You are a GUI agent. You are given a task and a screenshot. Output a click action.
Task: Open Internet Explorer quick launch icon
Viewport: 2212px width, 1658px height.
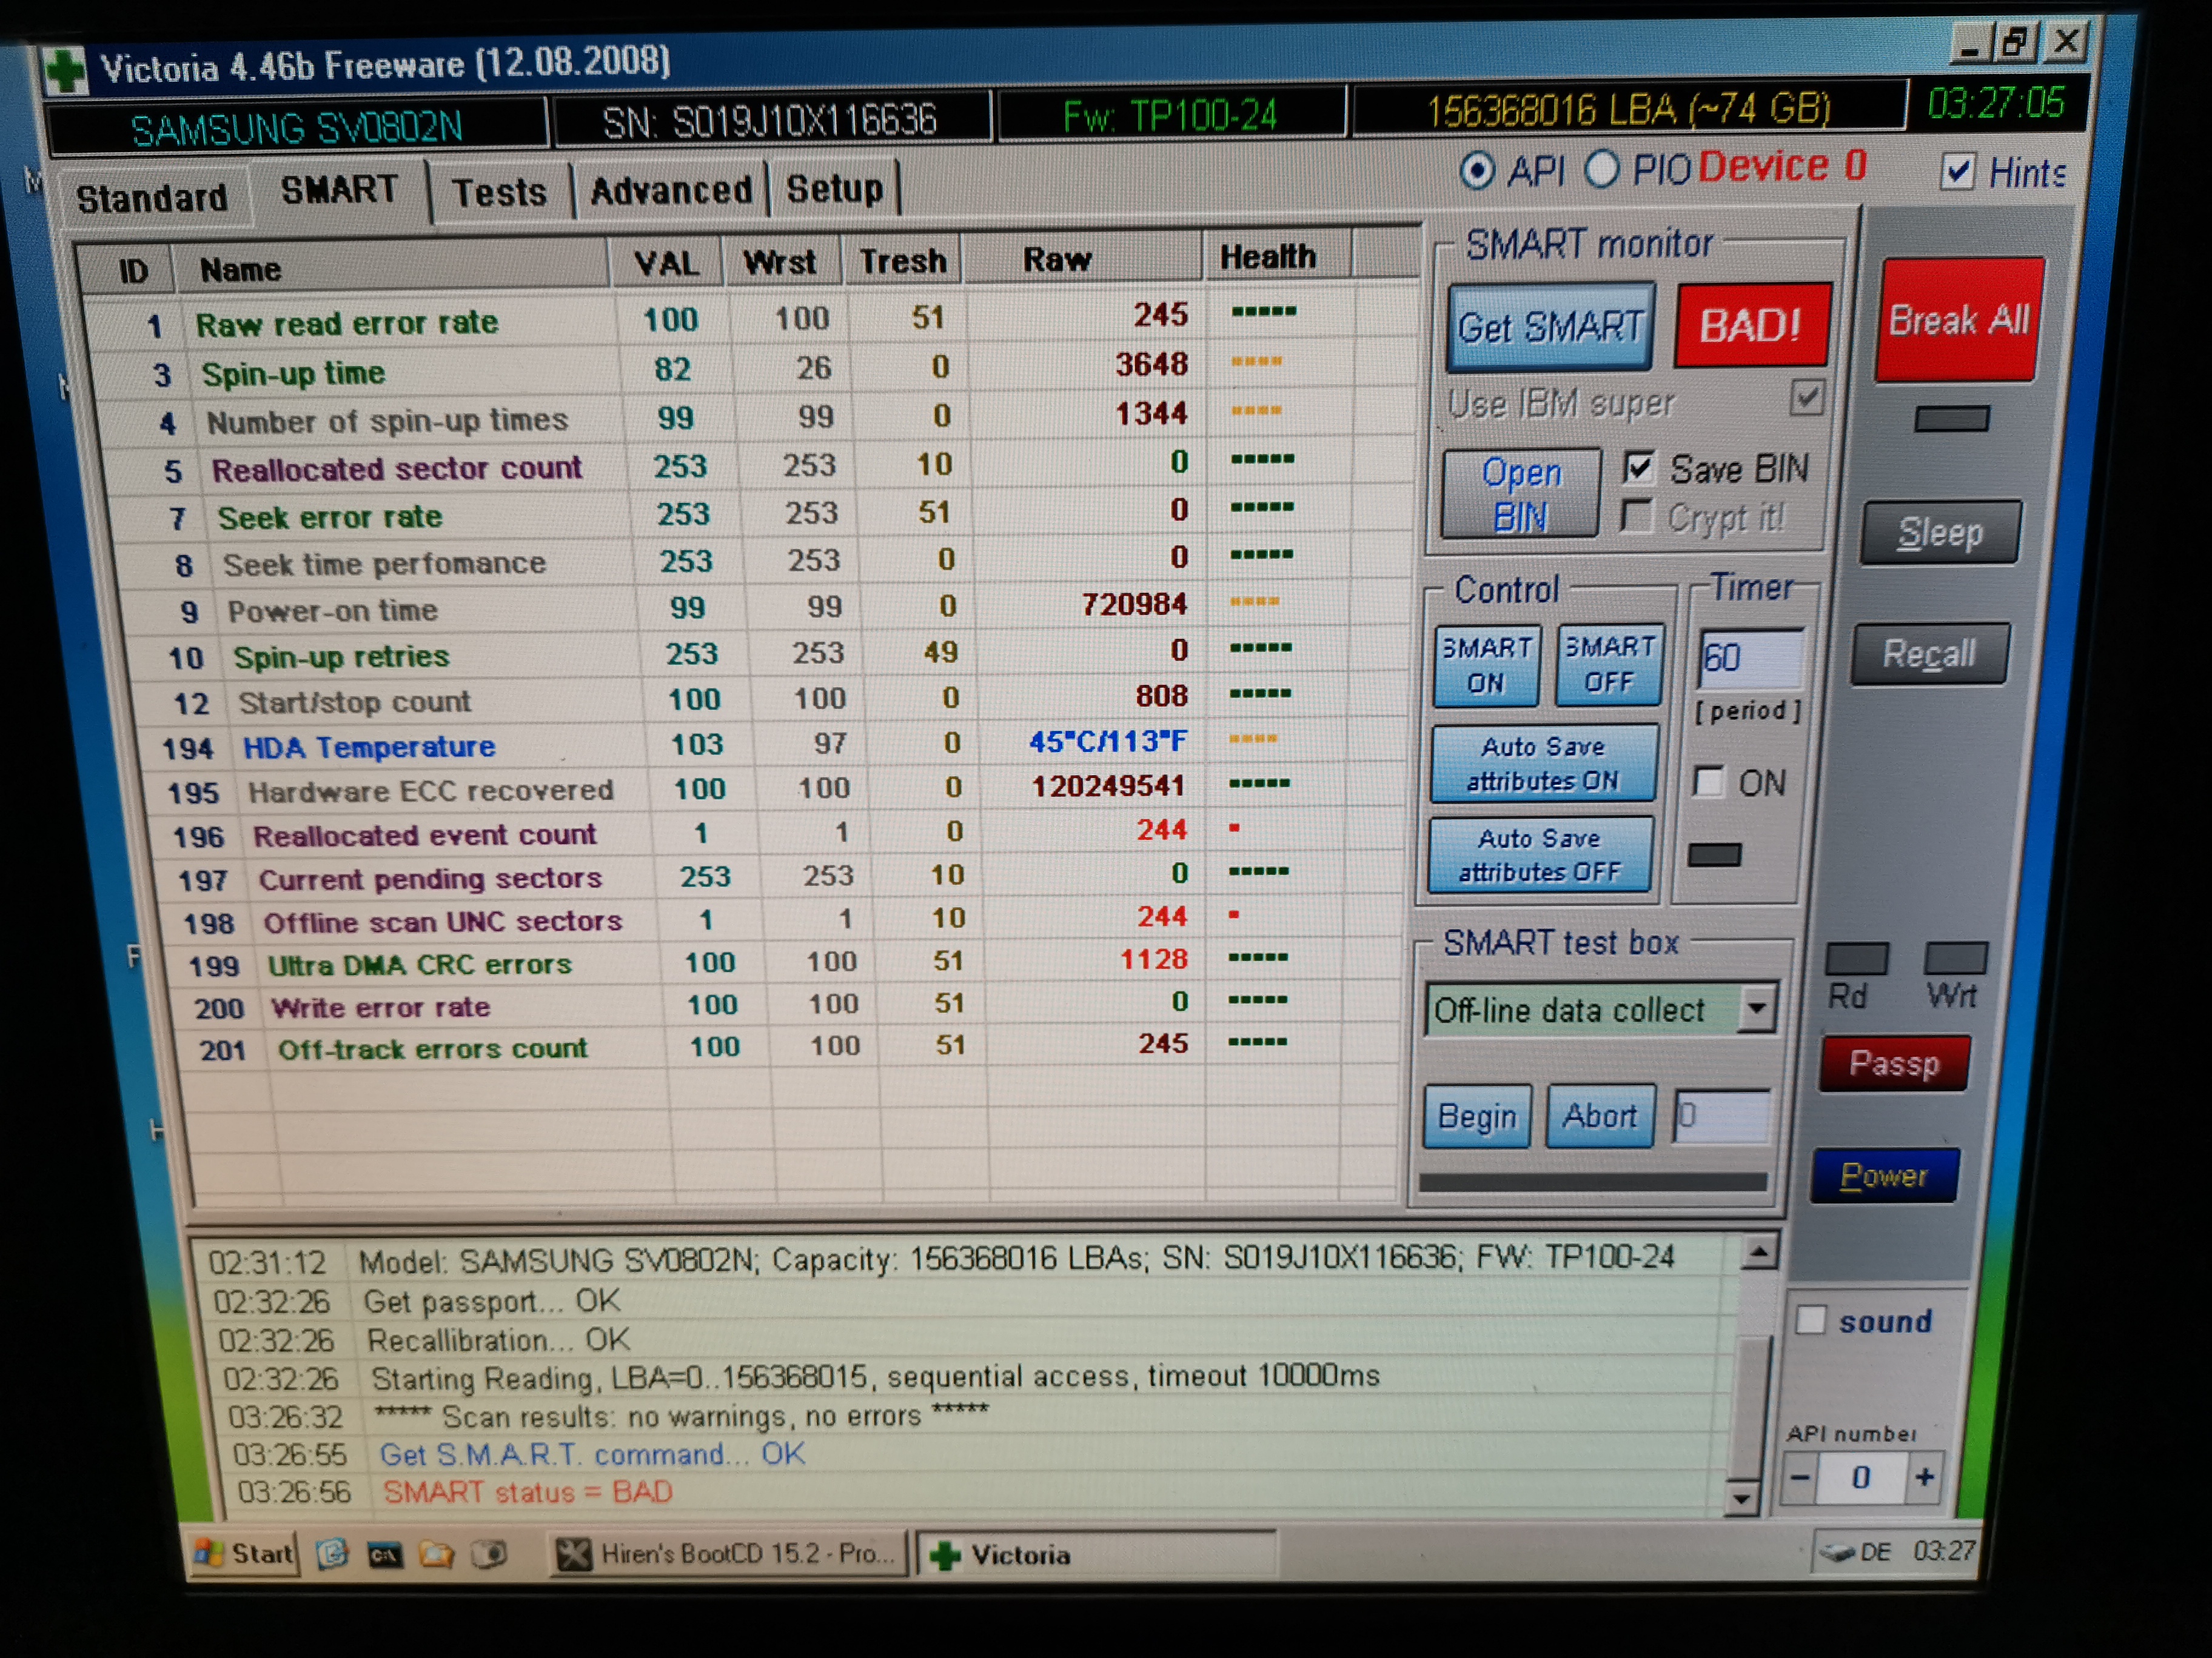pos(333,1553)
